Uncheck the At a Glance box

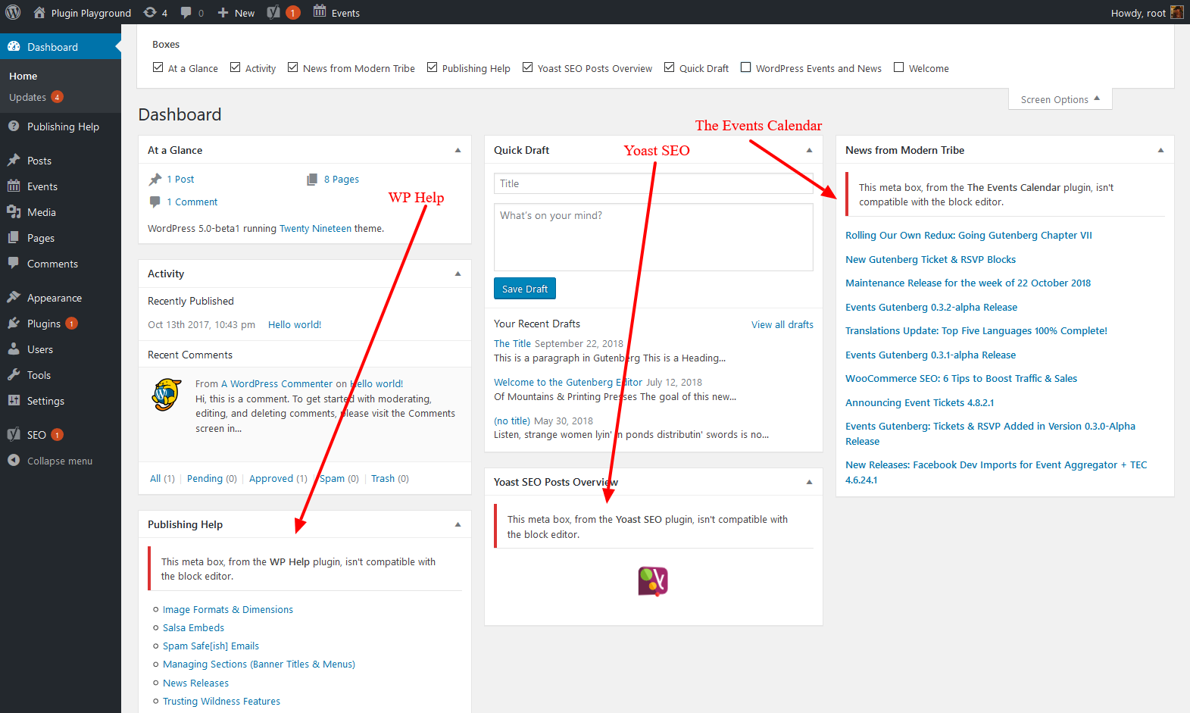pyautogui.click(x=158, y=67)
